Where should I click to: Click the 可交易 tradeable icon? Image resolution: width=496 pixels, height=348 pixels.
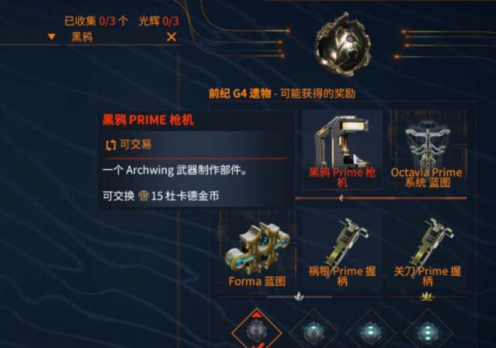[x=110, y=145]
